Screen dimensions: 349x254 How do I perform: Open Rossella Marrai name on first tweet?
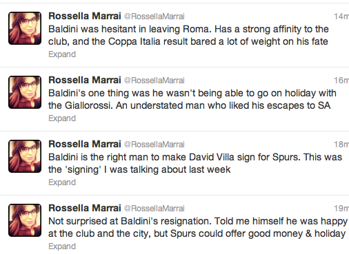click(85, 16)
